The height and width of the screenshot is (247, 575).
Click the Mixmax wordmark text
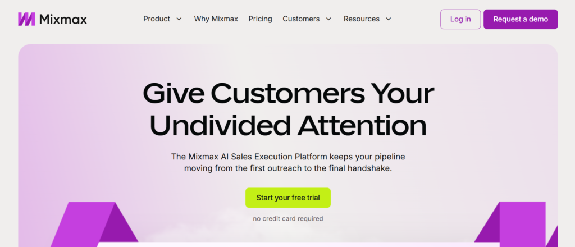[63, 19]
